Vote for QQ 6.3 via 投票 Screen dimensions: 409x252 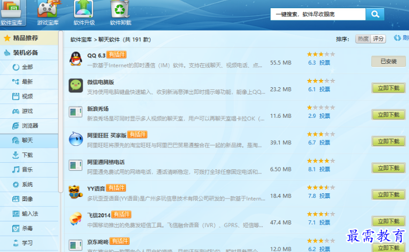[x=325, y=63]
